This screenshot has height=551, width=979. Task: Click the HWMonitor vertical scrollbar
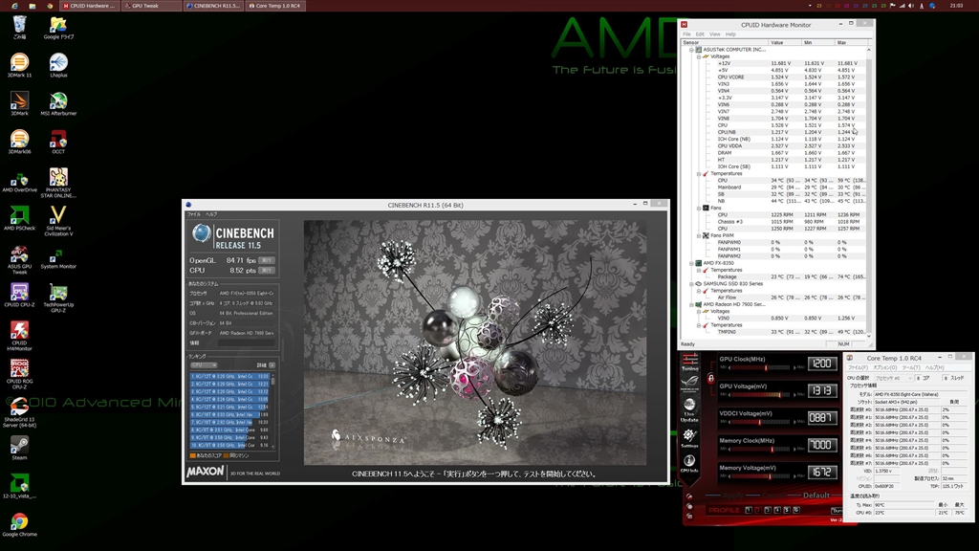868,191
